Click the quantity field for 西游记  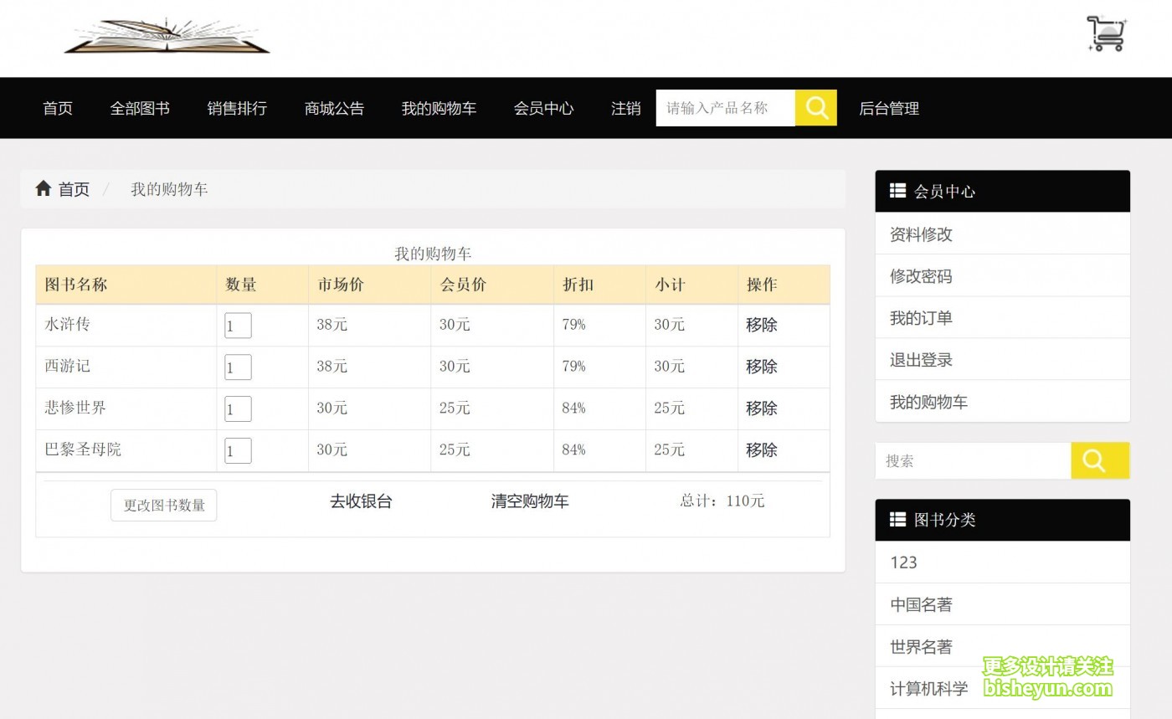pos(237,367)
